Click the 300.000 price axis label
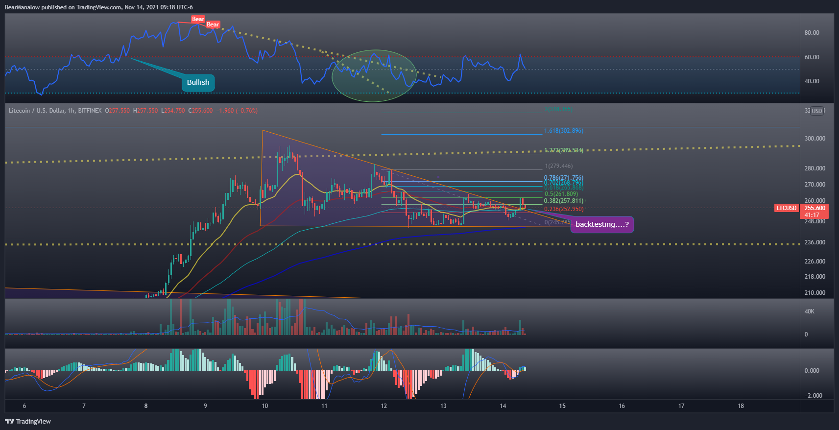 tap(815, 139)
